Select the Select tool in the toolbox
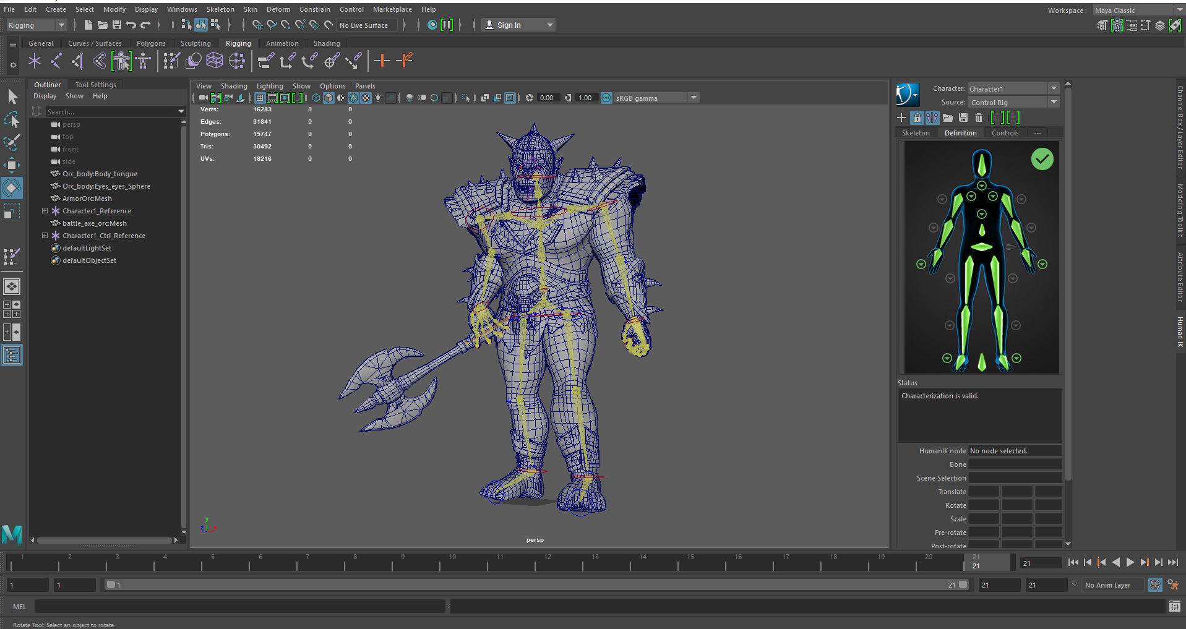The height and width of the screenshot is (629, 1186). click(12, 96)
